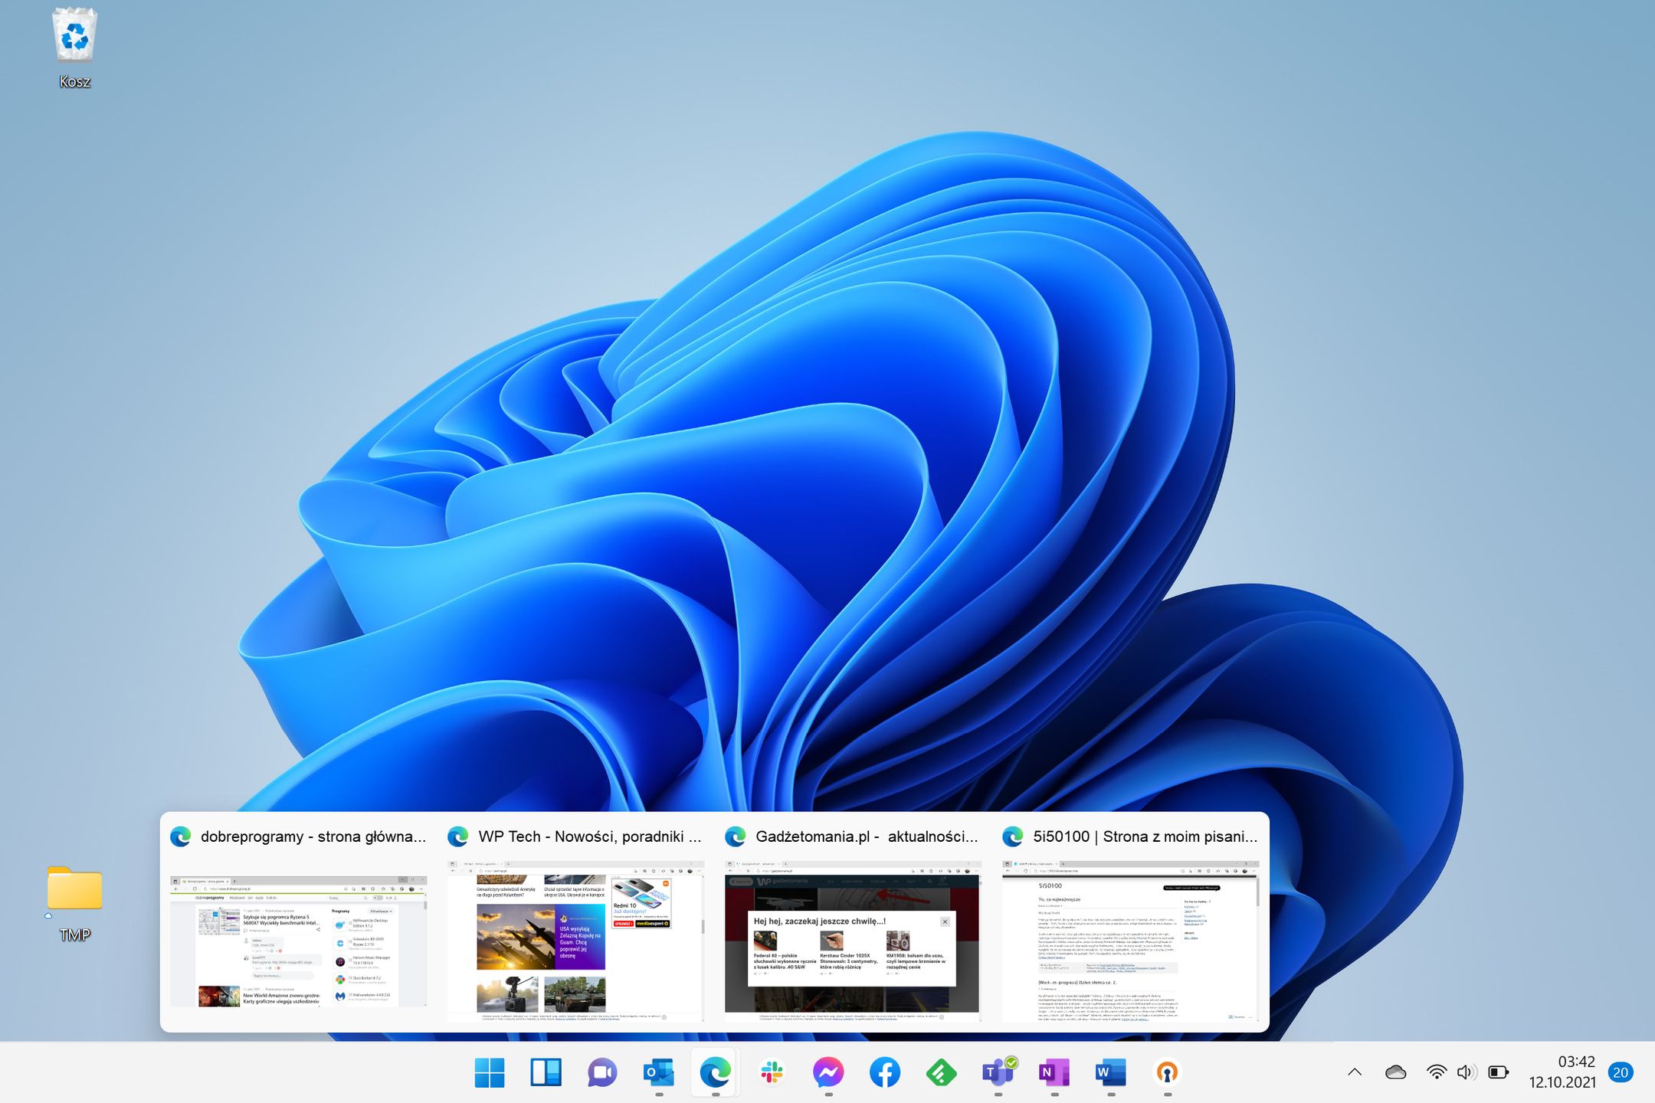Open Outlook from the taskbar
This screenshot has height=1103, width=1655.
[x=658, y=1073]
